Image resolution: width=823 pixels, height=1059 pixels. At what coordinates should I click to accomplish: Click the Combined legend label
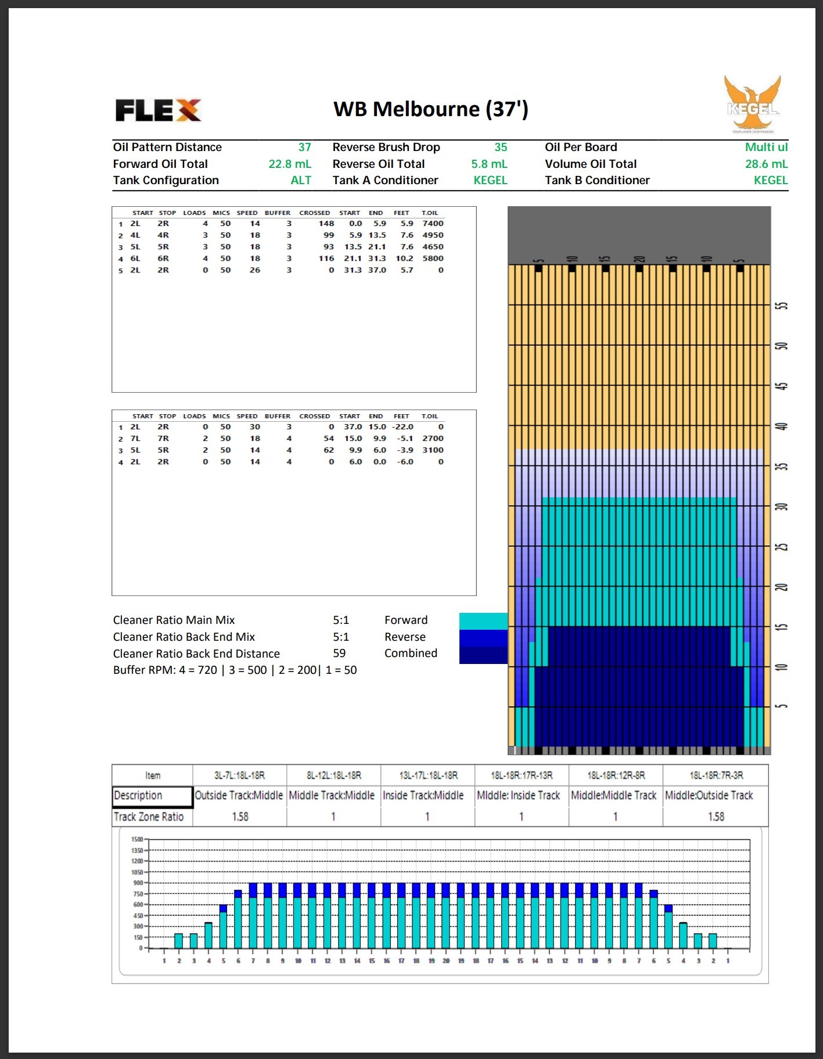pyautogui.click(x=411, y=654)
